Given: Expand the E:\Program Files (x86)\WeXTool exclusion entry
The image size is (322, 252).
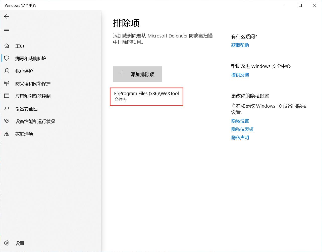Looking at the screenshot, I should pos(146,97).
